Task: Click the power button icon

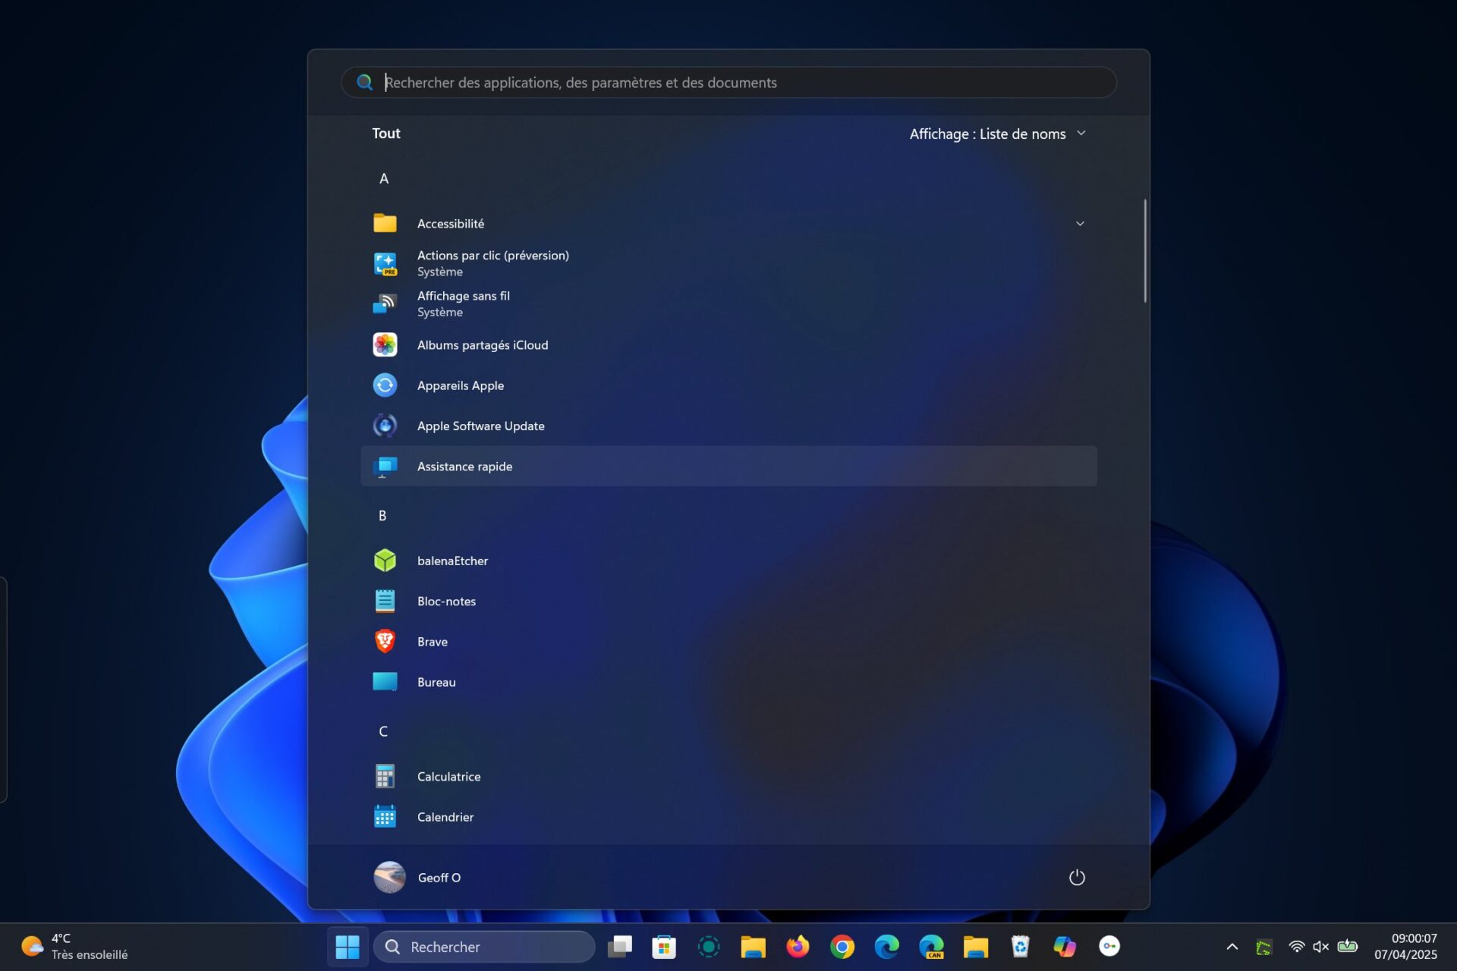Action: pos(1077,878)
